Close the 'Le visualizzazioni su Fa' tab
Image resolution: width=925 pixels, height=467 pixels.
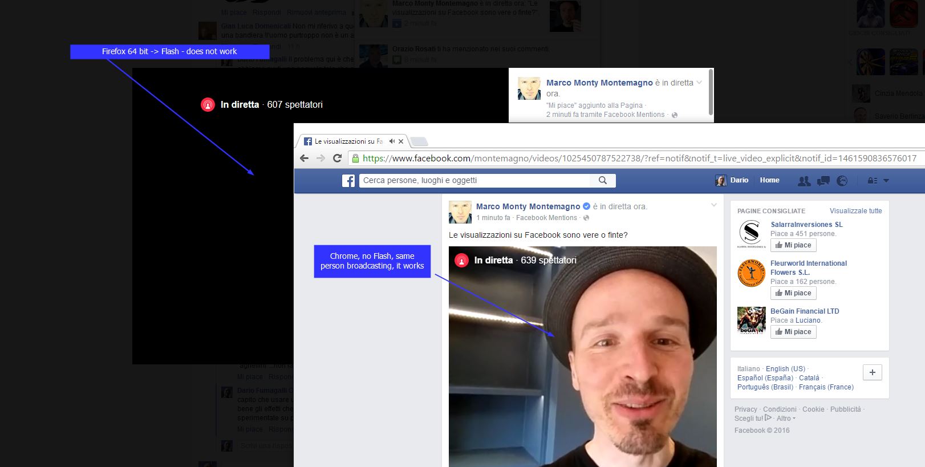click(x=401, y=141)
